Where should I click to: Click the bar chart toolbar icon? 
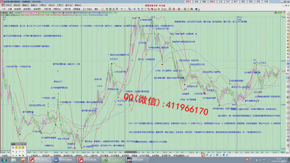click(x=165, y=9)
